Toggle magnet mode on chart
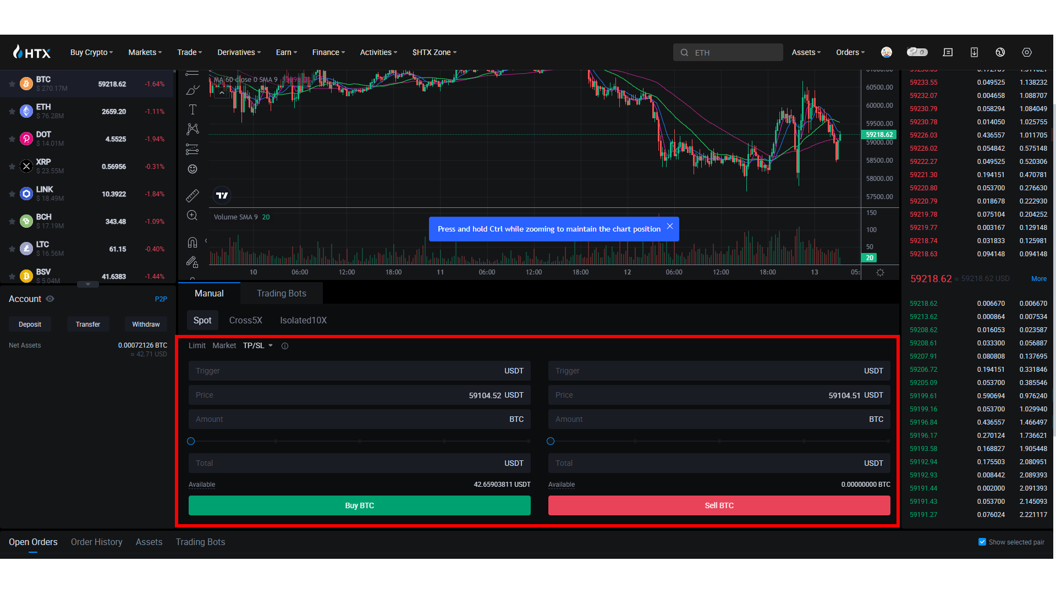The width and height of the screenshot is (1056, 594). [193, 242]
